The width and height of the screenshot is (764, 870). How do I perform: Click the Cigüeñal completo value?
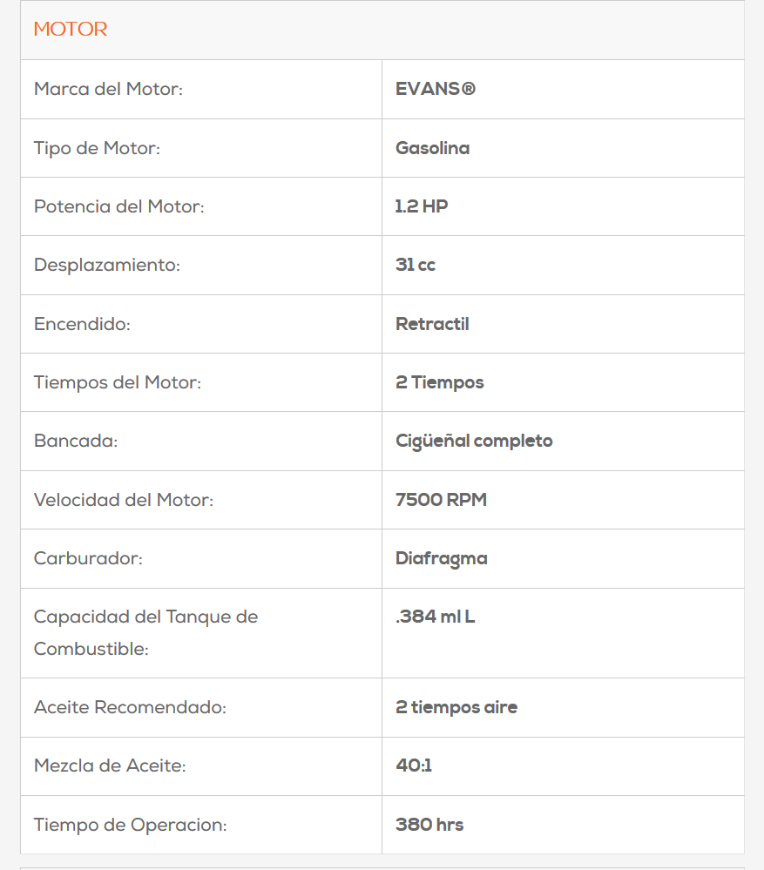pos(474,441)
